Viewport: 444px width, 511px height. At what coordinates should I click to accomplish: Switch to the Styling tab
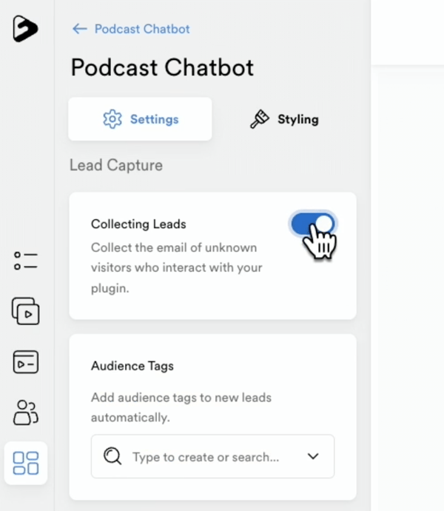click(284, 119)
